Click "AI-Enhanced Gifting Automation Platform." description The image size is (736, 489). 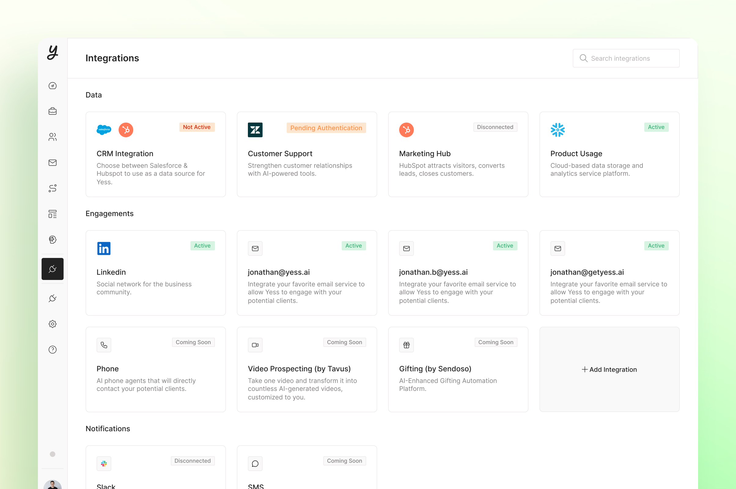(x=448, y=384)
